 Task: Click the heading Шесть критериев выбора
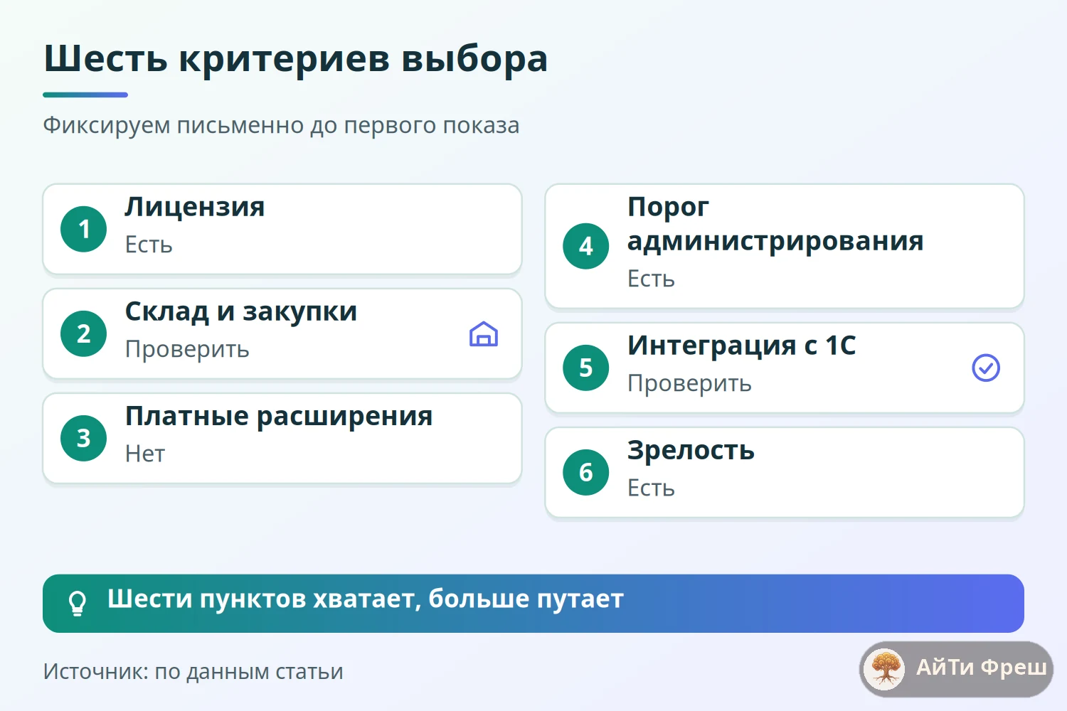coord(296,58)
